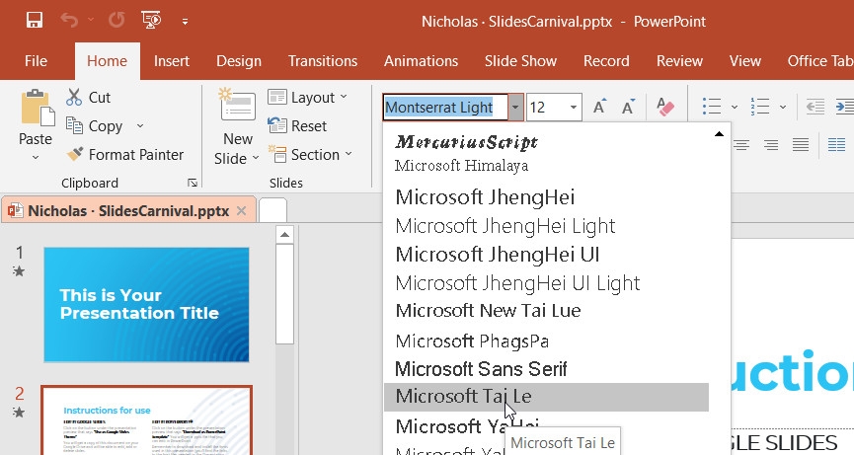
Task: Select slide 1 title thumbnail
Action: click(x=146, y=305)
